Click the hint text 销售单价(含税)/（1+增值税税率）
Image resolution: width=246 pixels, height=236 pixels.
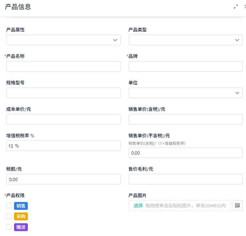157,143
